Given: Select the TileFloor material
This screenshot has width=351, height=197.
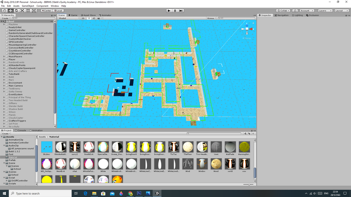Looking at the screenshot, I should (x=188, y=148).
